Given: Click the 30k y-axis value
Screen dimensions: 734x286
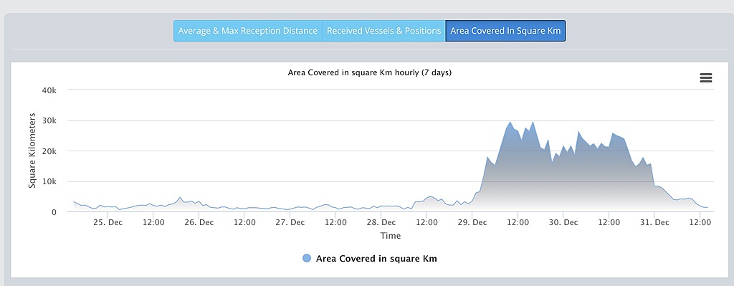Looking at the screenshot, I should coord(49,120).
